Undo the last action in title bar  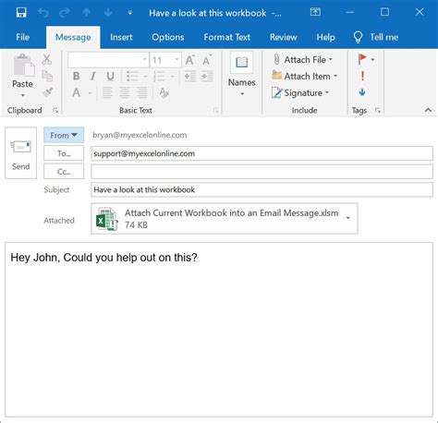pos(43,13)
